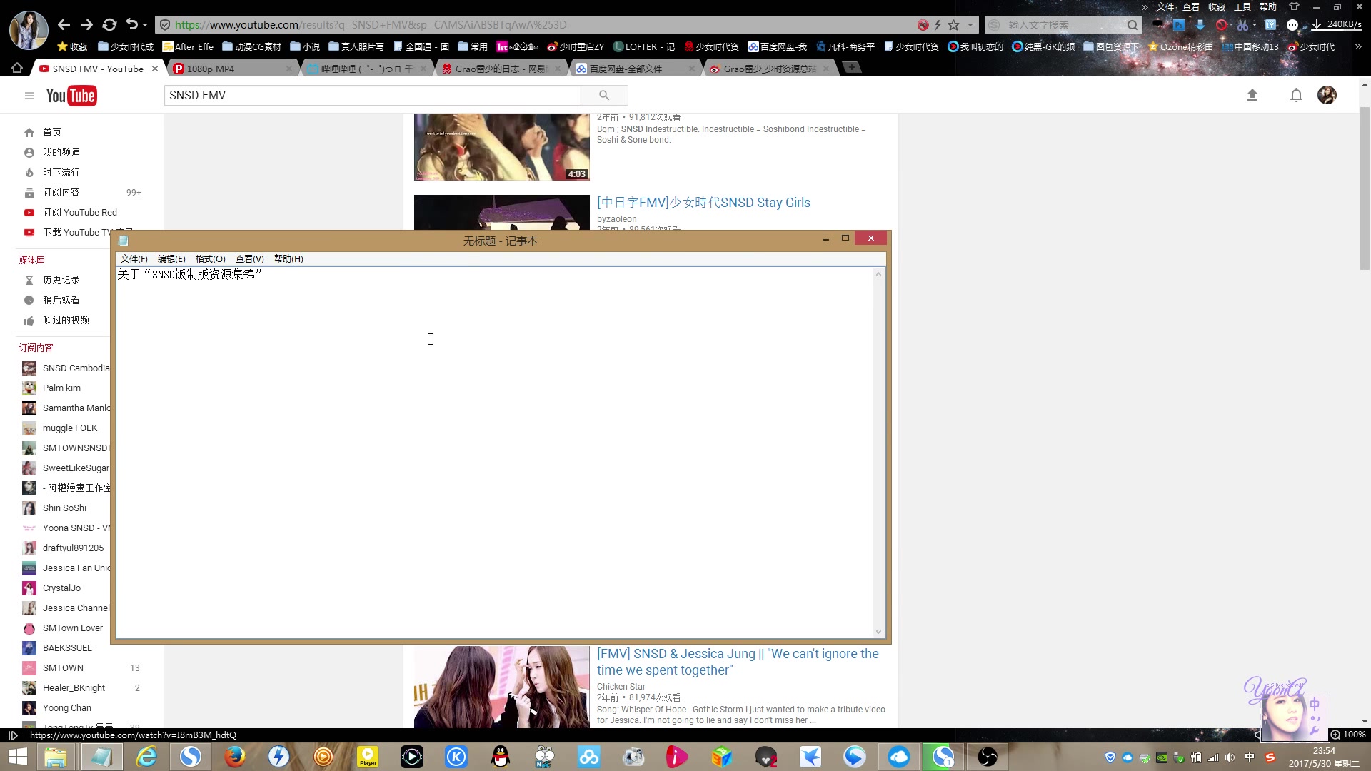This screenshot has height=771, width=1371.
Task: Open undo history dropdown arrow
Action: point(145,25)
